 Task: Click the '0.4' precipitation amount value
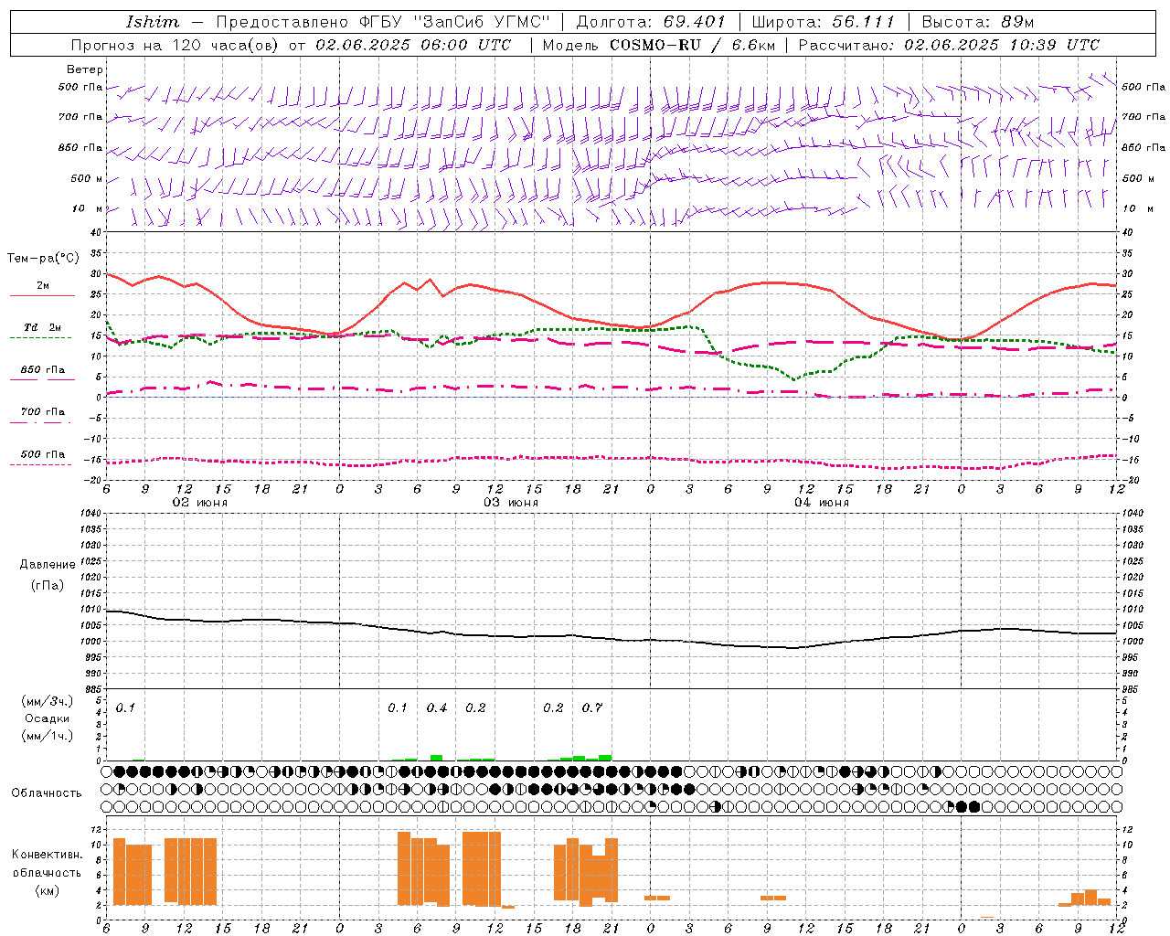coord(437,708)
